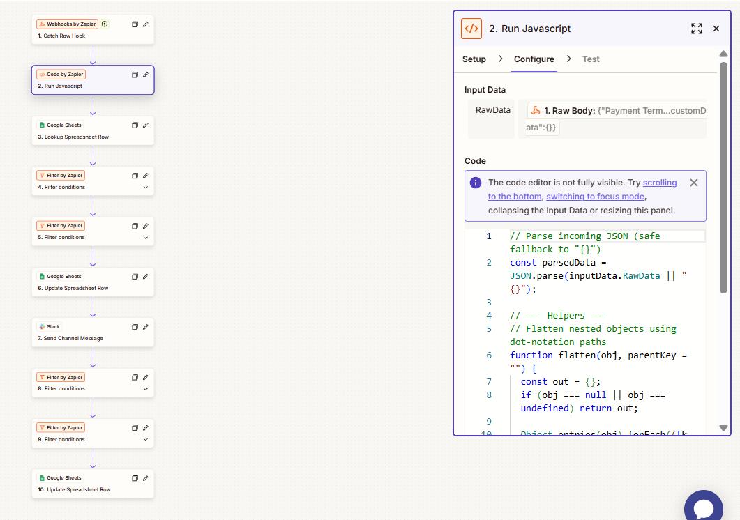Click the 'switching to focus mode' link
This screenshot has width=740, height=520.
(x=595, y=197)
